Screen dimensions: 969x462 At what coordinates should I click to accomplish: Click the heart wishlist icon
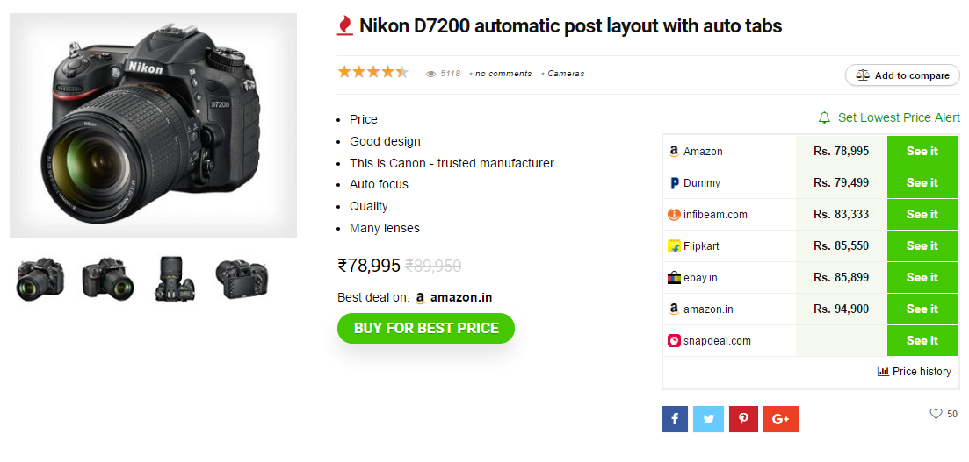936,414
